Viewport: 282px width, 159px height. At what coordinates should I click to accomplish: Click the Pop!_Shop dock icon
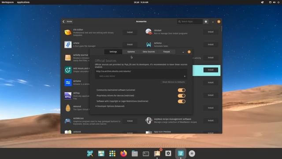(x=181, y=153)
